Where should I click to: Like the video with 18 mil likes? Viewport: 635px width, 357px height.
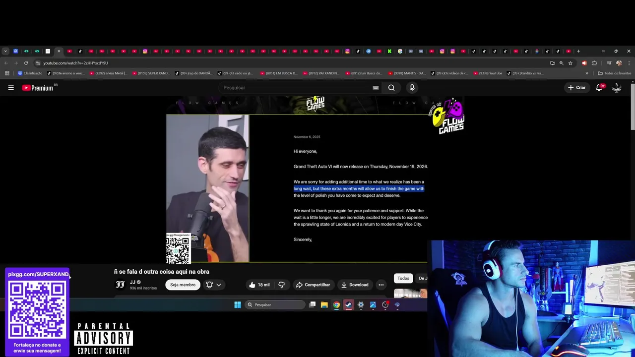[259, 285]
